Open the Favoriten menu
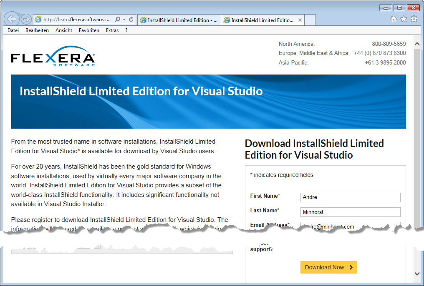 coord(89,30)
